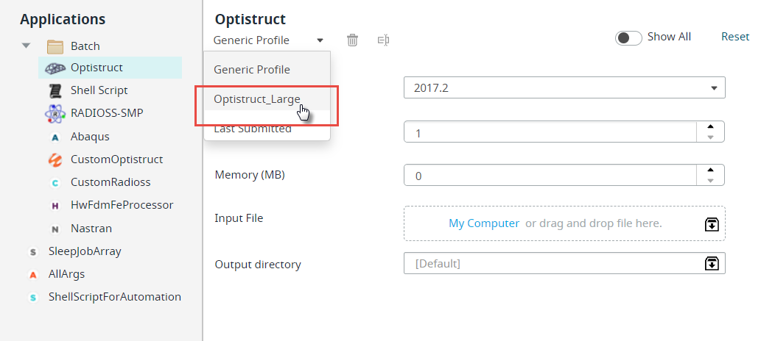
Task: Click the rename profile icon
Action: click(x=383, y=40)
